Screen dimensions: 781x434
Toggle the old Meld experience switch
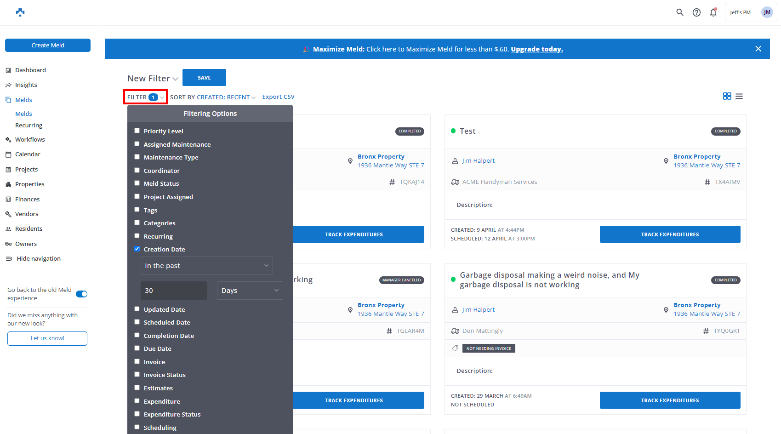81,294
